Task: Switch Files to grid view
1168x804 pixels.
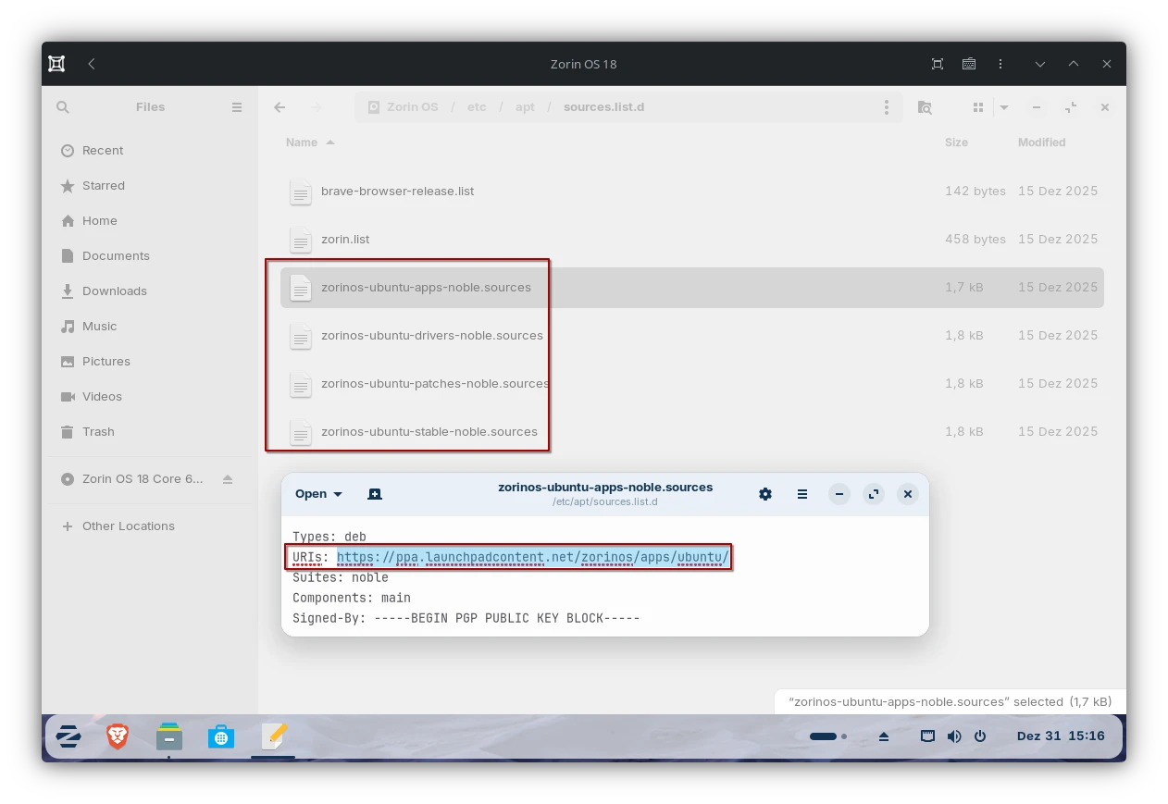Action: (x=977, y=107)
